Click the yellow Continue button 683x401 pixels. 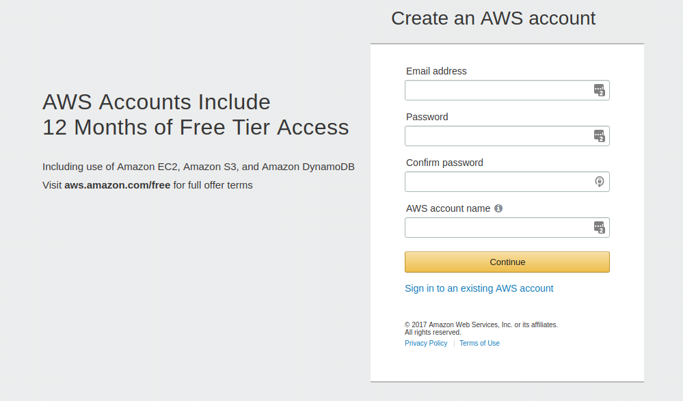(x=507, y=262)
